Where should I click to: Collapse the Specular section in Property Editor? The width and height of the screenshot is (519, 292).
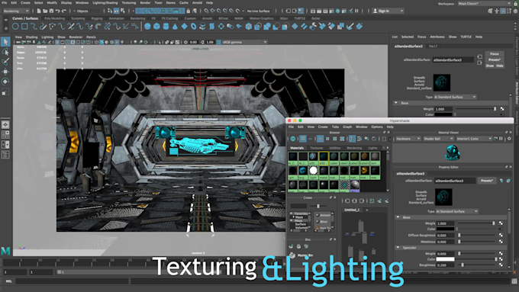[398, 247]
